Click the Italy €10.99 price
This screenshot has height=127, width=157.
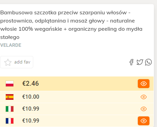(31, 109)
